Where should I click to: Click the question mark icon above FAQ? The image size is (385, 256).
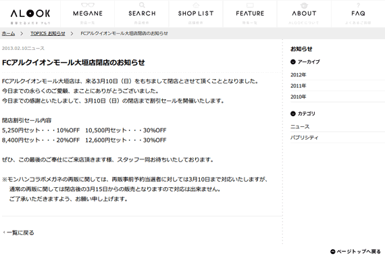pyautogui.click(x=358, y=5)
